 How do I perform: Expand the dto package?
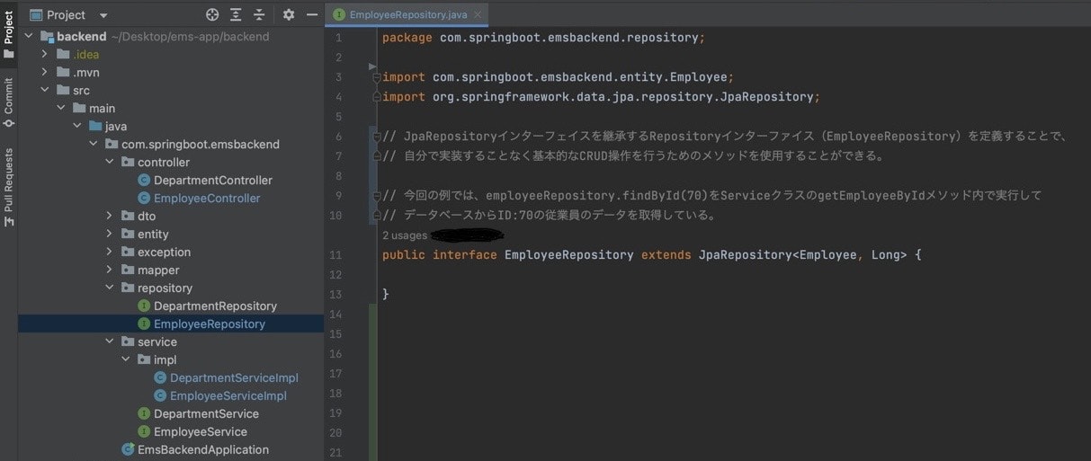(110, 216)
